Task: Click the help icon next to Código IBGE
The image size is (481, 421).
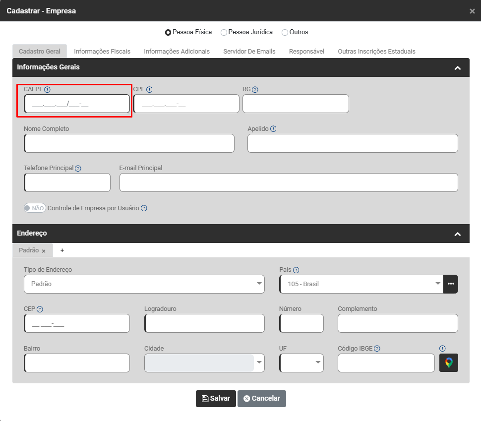Action: [377, 349]
